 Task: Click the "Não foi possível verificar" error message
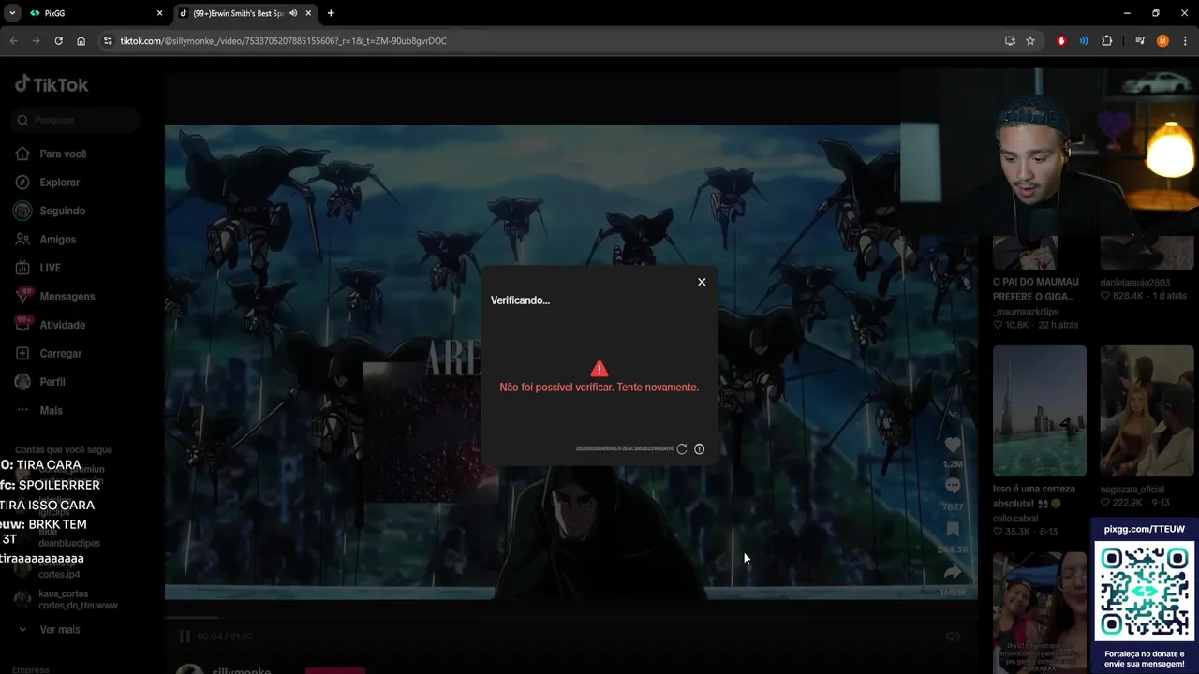pos(599,387)
